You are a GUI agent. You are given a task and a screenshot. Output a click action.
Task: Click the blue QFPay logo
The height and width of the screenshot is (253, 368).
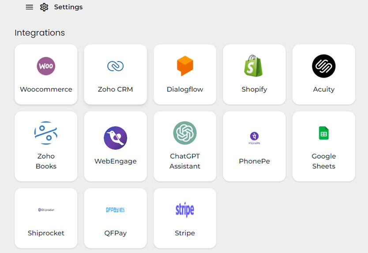pos(115,210)
